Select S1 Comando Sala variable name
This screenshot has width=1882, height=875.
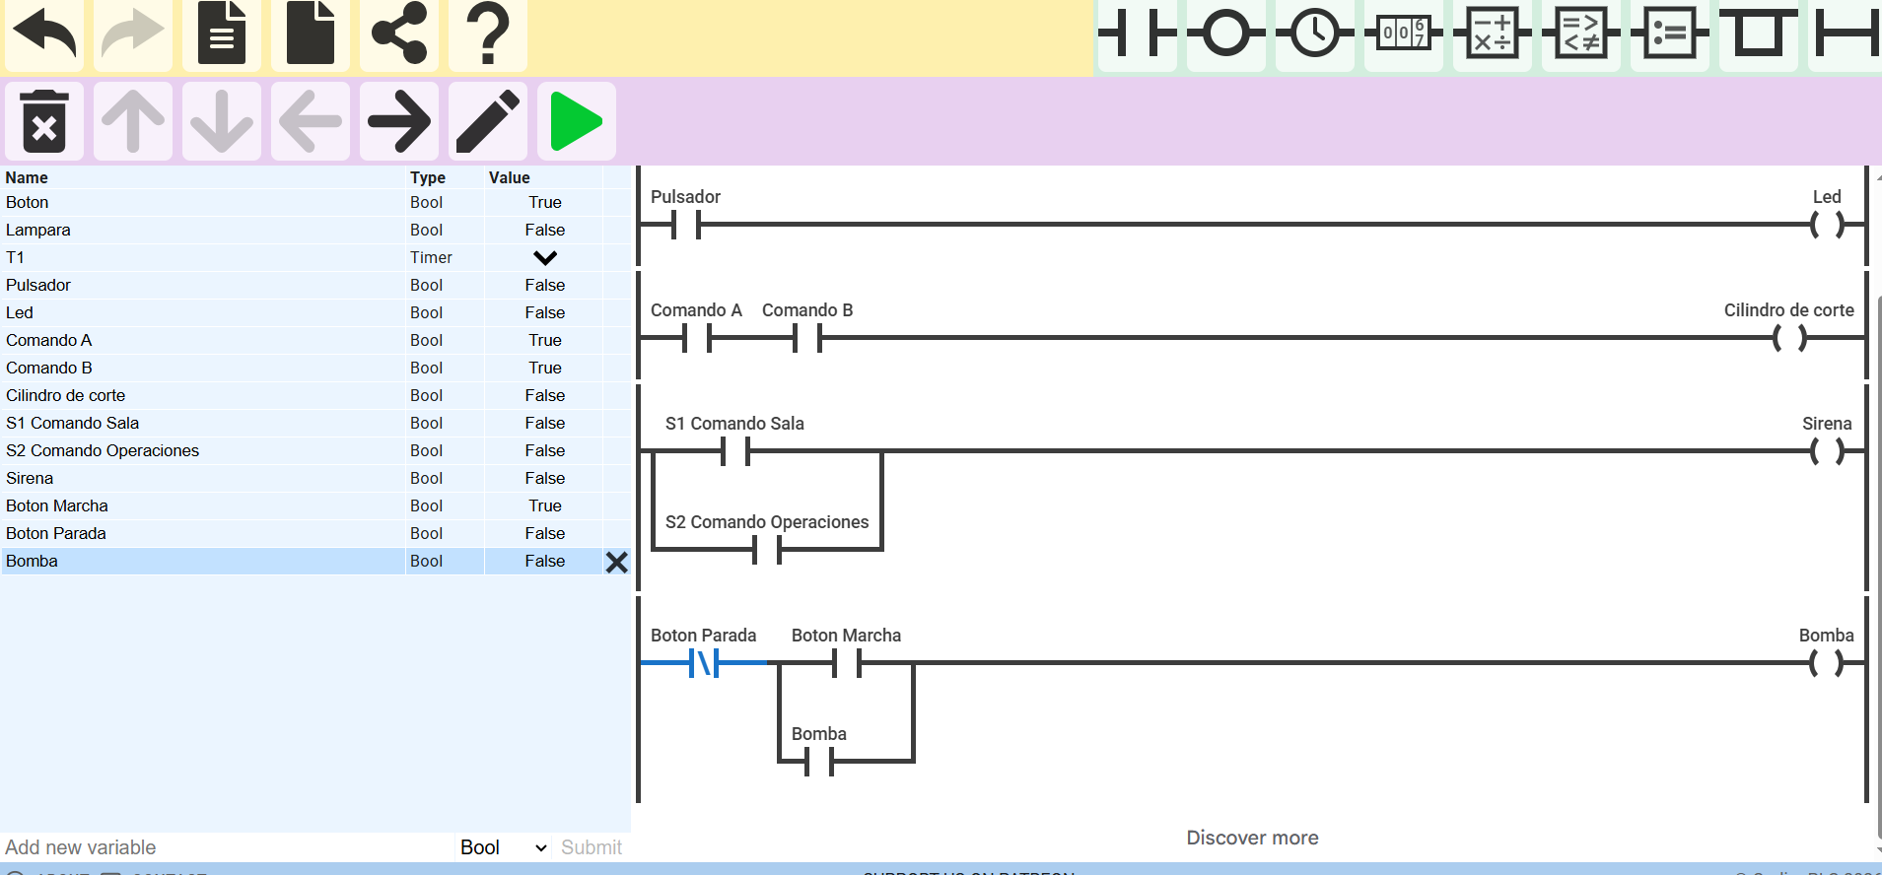[x=73, y=423]
